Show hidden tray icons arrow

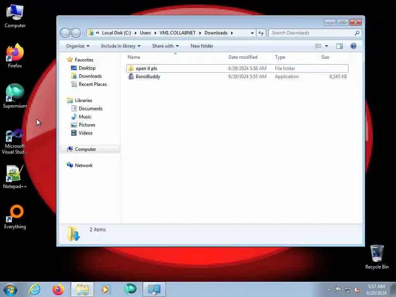[329, 290]
